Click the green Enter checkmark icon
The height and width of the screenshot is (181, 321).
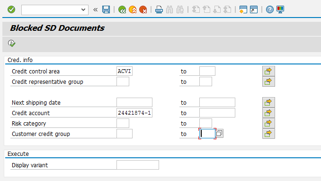tap(11, 9)
